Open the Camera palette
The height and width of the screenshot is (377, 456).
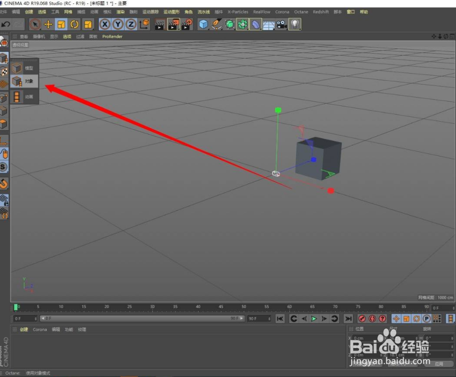click(x=282, y=24)
